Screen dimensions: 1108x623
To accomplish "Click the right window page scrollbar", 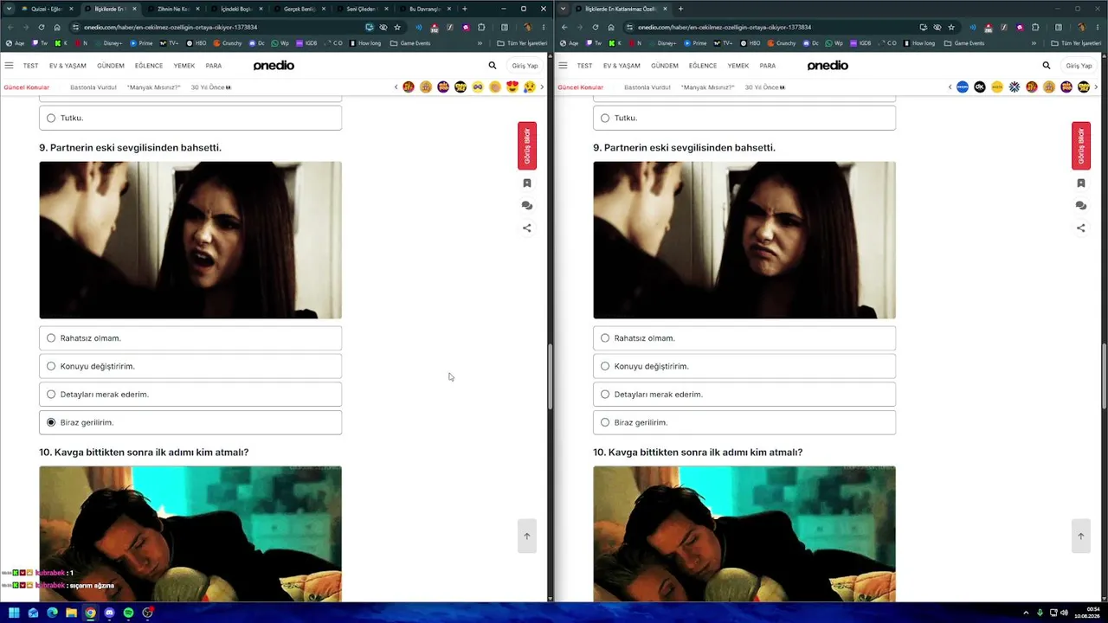I will pos(1104,378).
